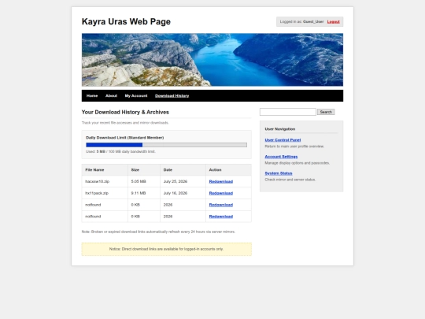This screenshot has height=319, width=425.
Task: Click 'Return to main user profile overview' text
Action: [294, 147]
